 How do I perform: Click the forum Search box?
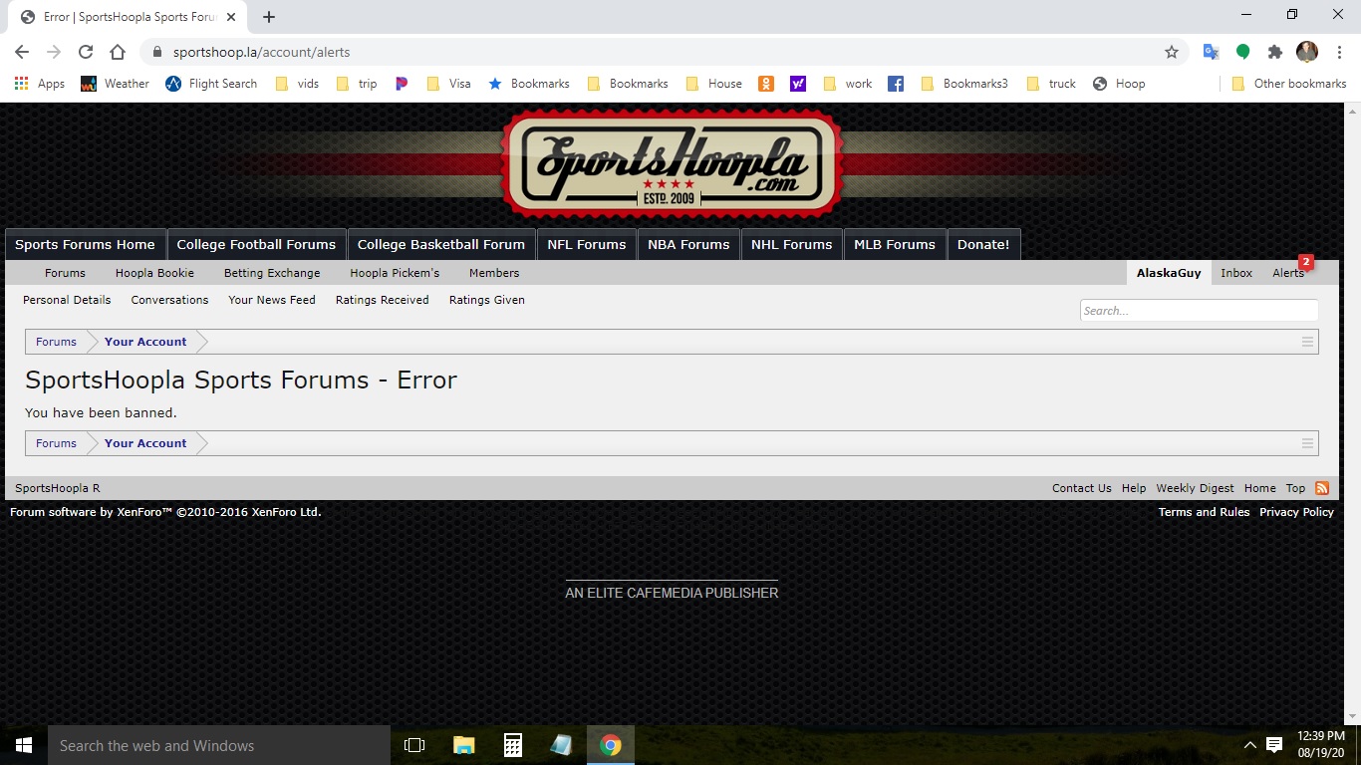pos(1199,311)
